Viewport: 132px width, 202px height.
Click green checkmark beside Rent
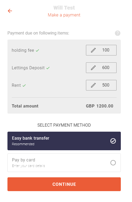click(24, 85)
